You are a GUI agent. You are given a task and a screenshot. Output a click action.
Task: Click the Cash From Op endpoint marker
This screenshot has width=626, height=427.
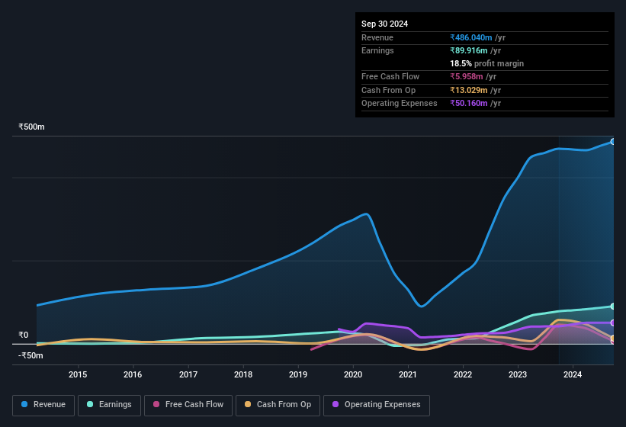click(x=613, y=339)
